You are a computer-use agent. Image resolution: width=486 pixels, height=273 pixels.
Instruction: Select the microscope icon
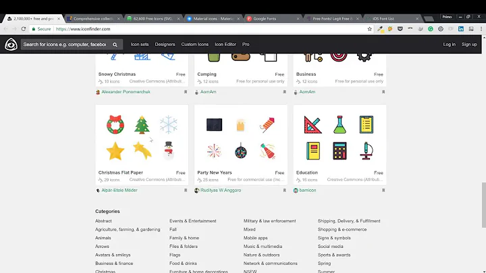point(367,151)
